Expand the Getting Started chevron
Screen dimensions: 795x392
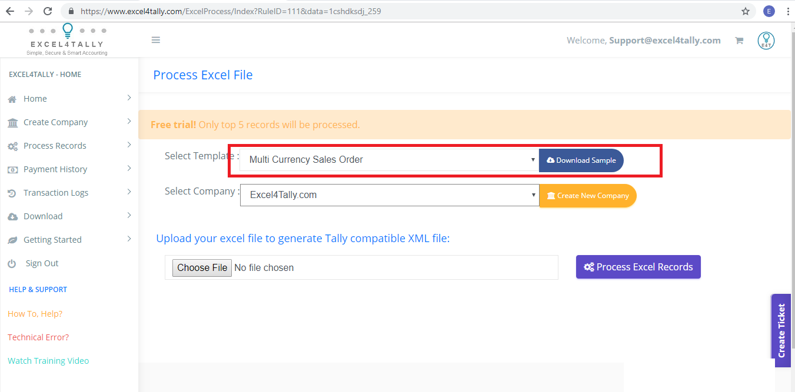pos(129,239)
